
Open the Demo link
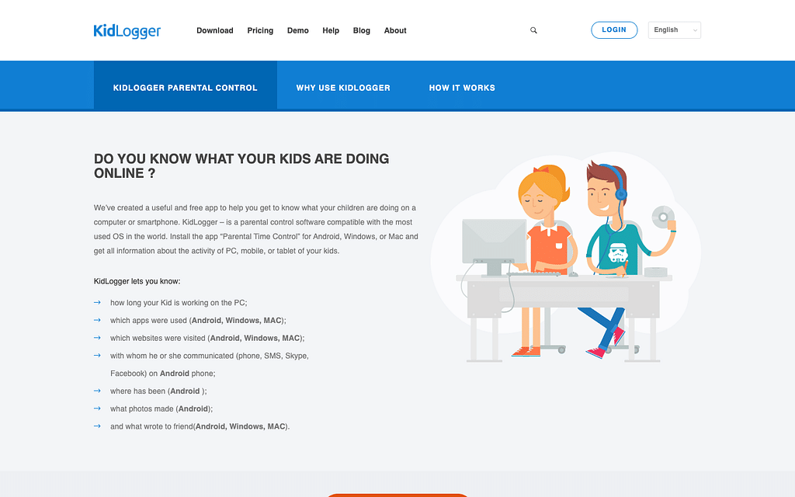tap(297, 30)
